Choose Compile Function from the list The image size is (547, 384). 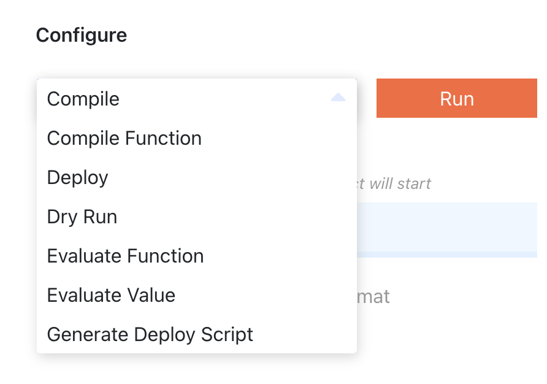[x=124, y=138]
